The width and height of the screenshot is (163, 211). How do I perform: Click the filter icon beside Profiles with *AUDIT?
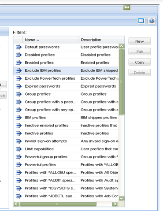click(19, 180)
